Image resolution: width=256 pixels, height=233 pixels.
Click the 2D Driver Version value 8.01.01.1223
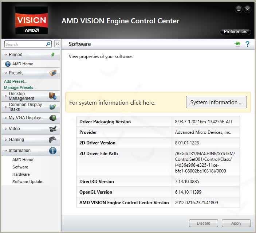tap(187, 143)
